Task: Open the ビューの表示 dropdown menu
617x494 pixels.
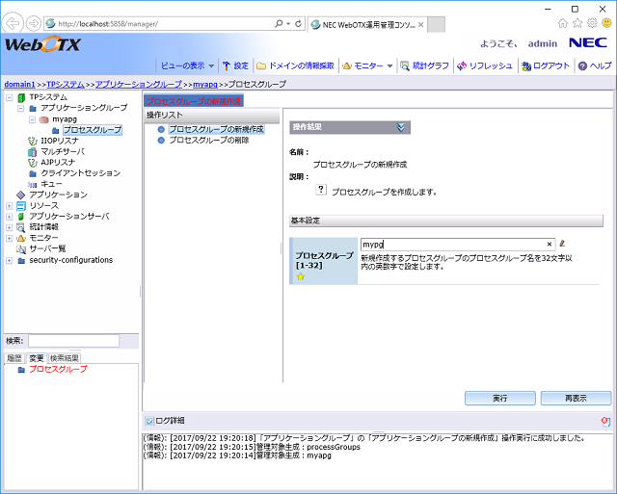Action: [x=186, y=65]
